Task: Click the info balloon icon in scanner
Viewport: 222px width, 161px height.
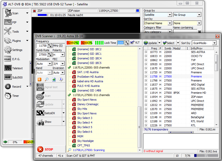Action: 61,79
